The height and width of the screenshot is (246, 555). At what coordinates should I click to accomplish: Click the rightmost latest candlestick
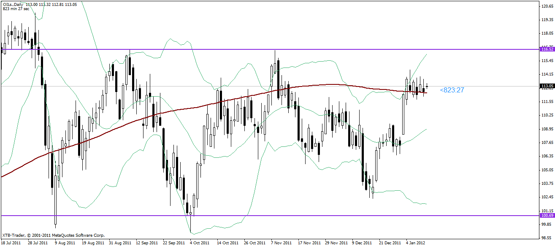[427, 87]
